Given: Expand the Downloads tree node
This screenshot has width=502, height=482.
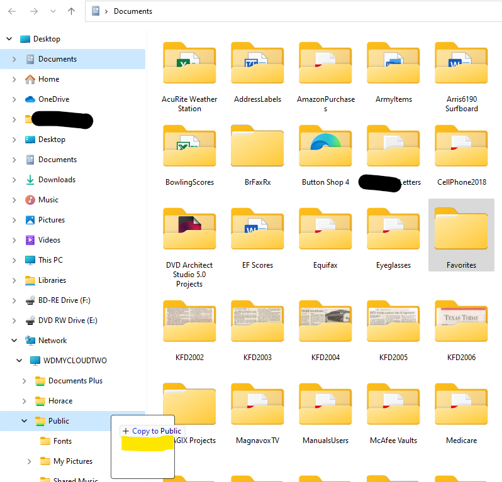Looking at the screenshot, I should coord(14,180).
